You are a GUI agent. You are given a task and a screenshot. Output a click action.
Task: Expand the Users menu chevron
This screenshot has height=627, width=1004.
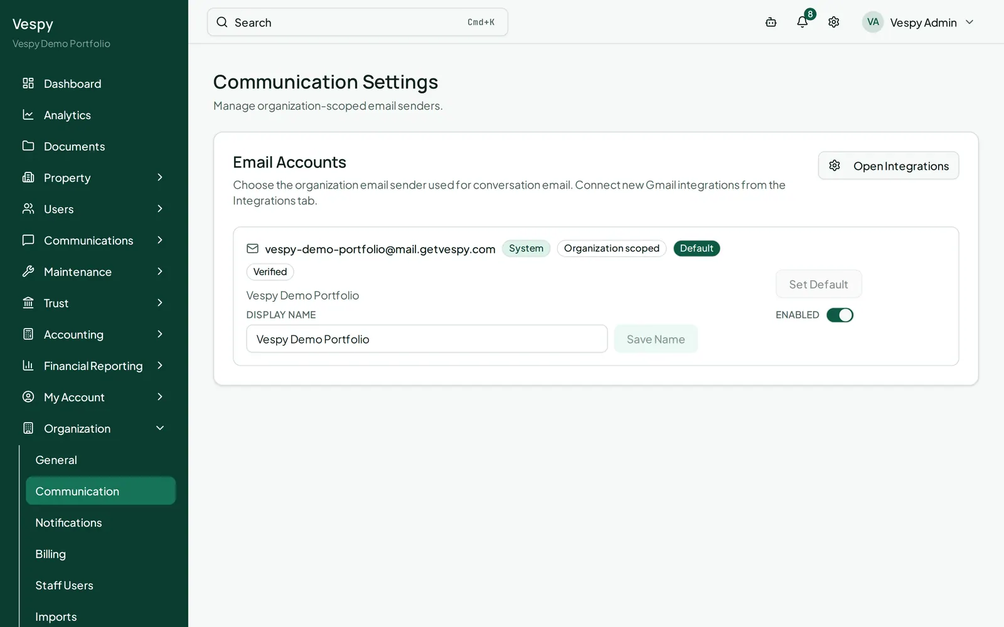coord(160,209)
